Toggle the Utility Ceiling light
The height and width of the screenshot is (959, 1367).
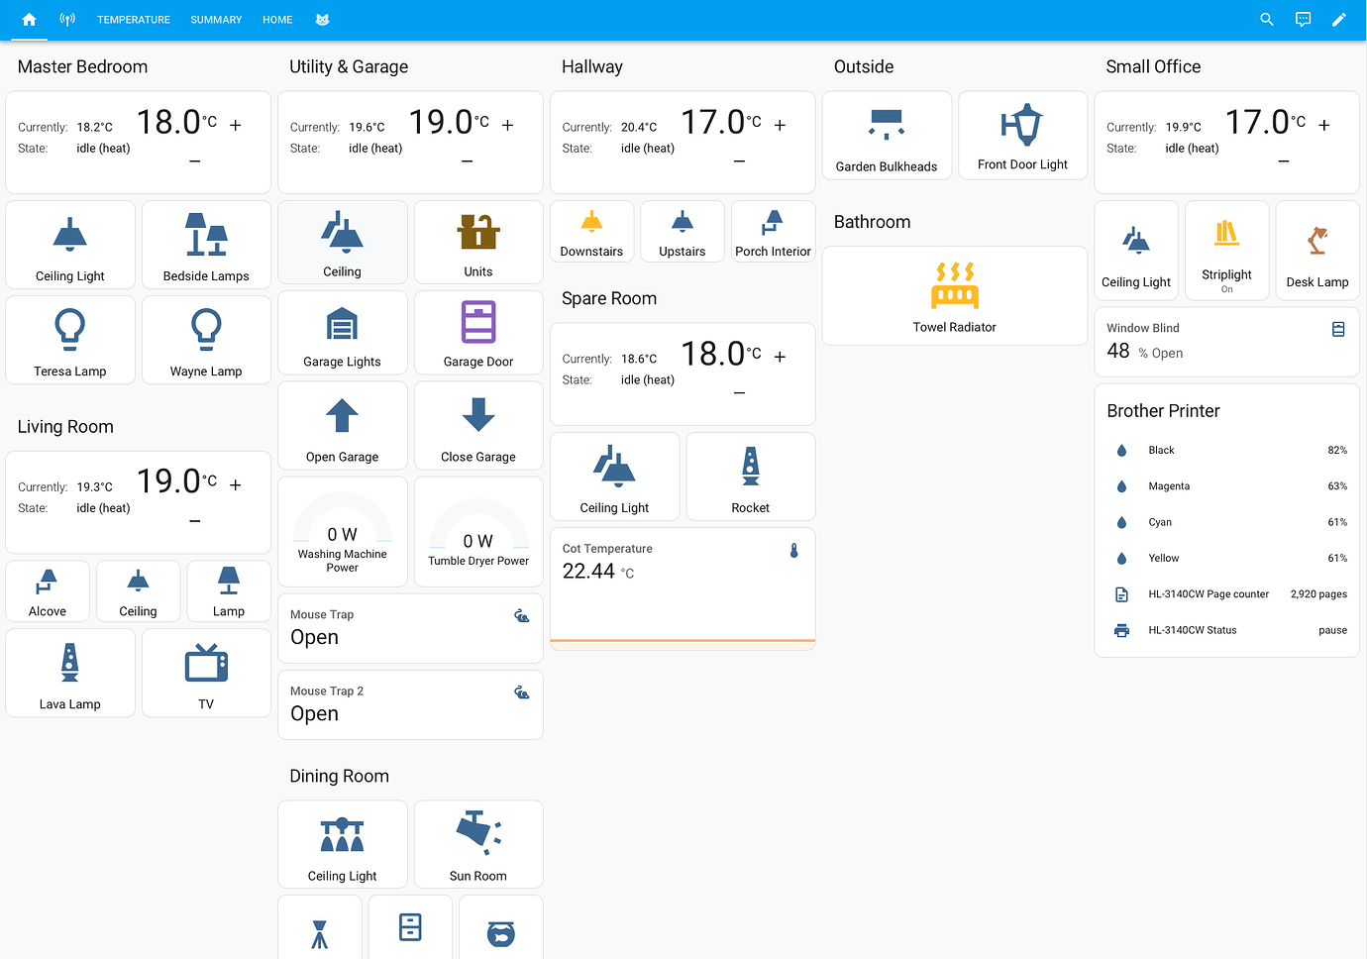[x=343, y=243]
